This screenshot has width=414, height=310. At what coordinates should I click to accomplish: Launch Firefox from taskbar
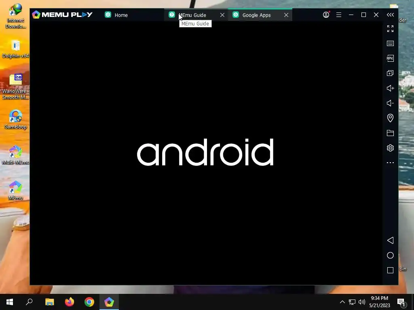click(x=70, y=302)
